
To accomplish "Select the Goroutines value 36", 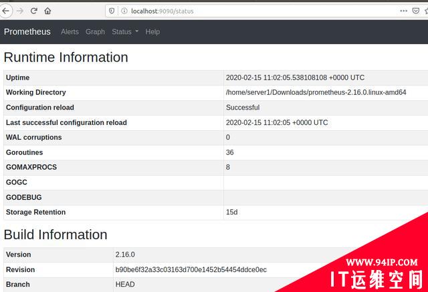I will [229, 152].
